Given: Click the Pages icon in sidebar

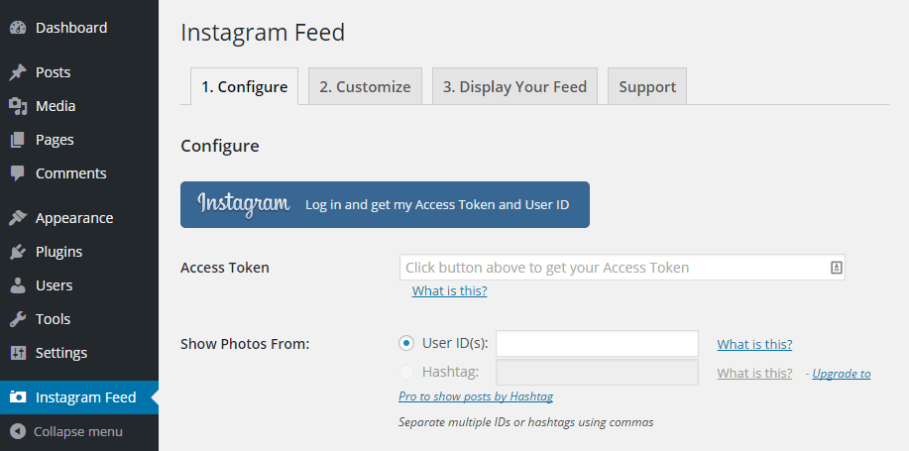Looking at the screenshot, I should [18, 140].
